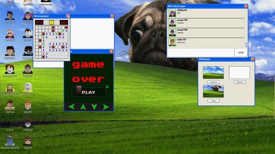Click the Minesweeper timer reading 089
Screen dimensions: 275x154
click(x=64, y=22)
